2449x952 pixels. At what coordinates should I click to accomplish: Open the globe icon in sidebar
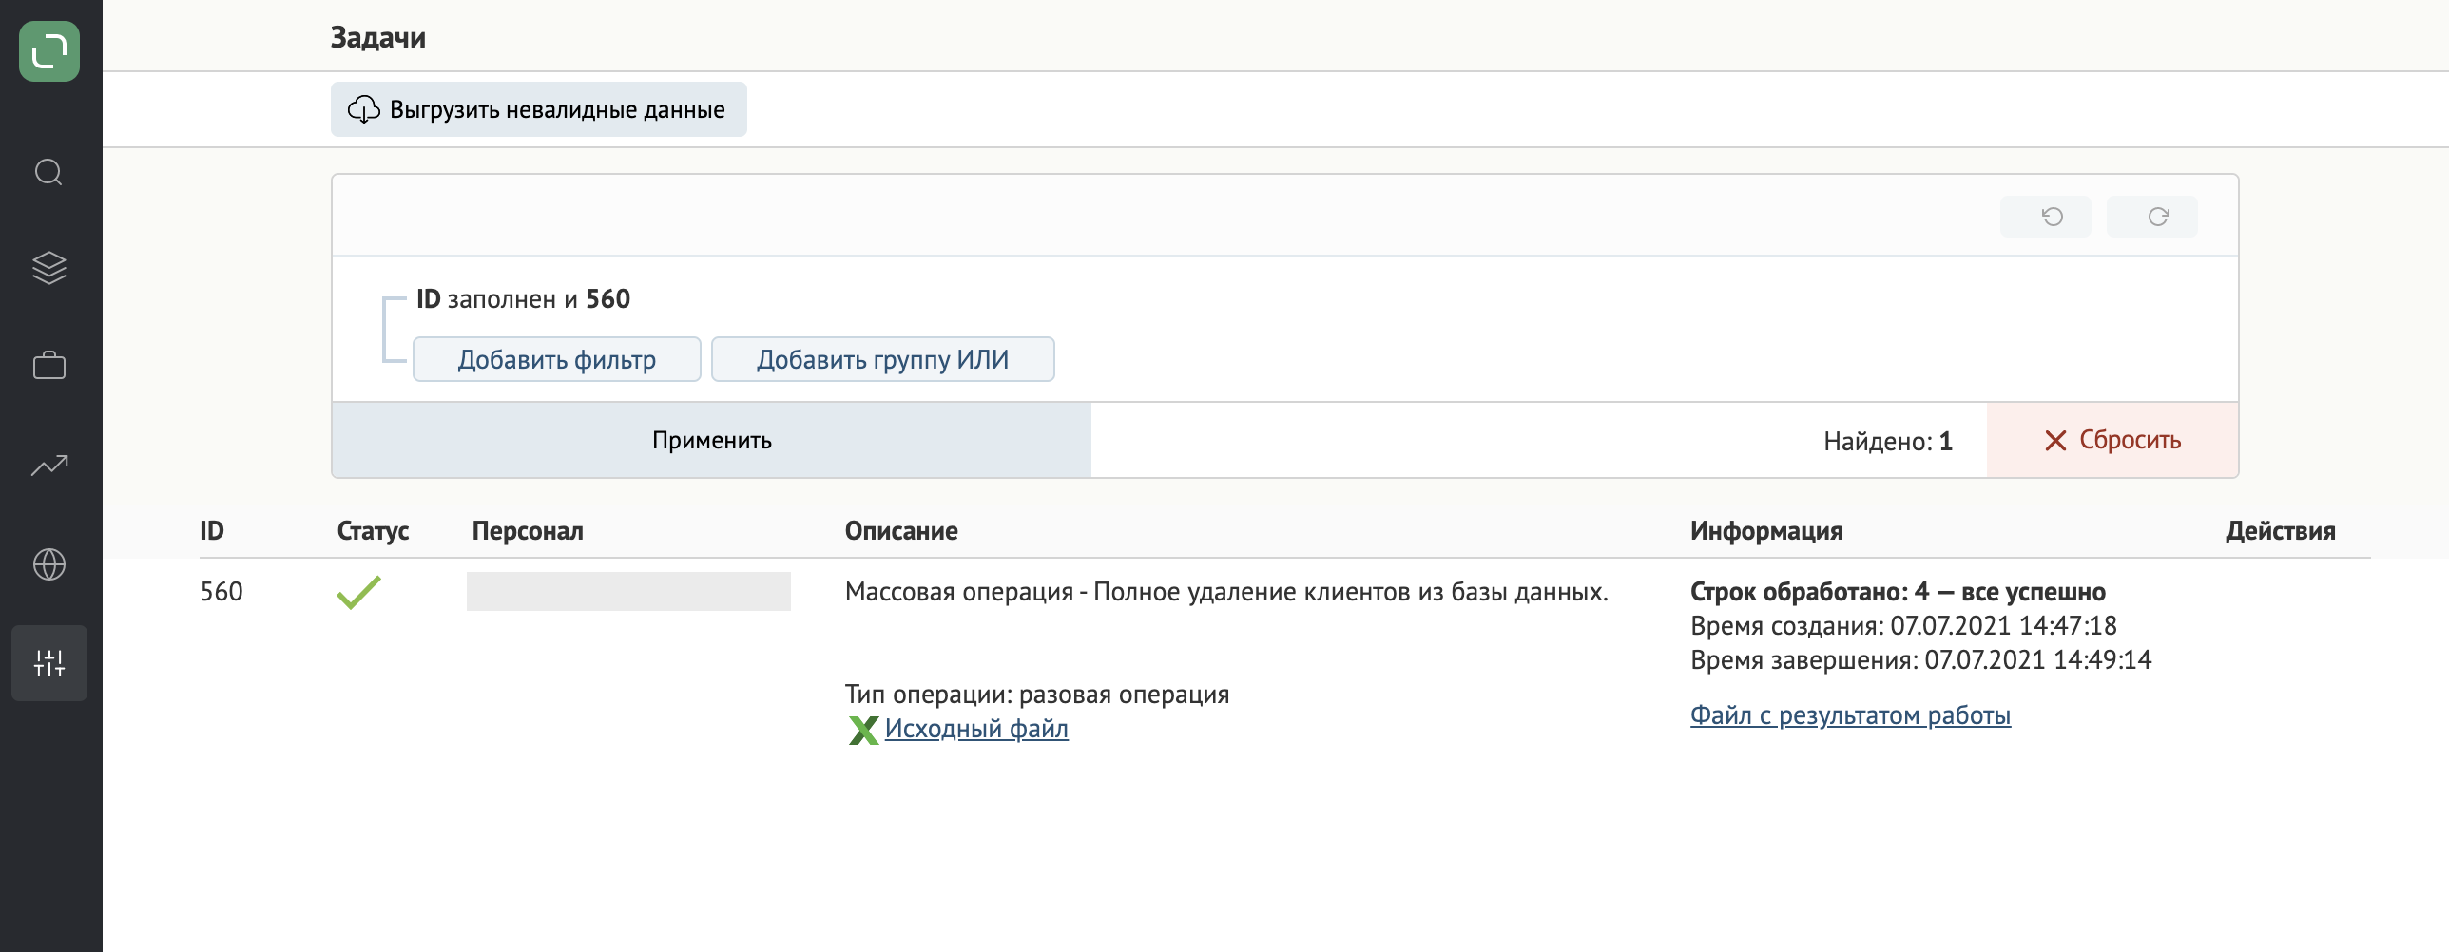tap(49, 564)
